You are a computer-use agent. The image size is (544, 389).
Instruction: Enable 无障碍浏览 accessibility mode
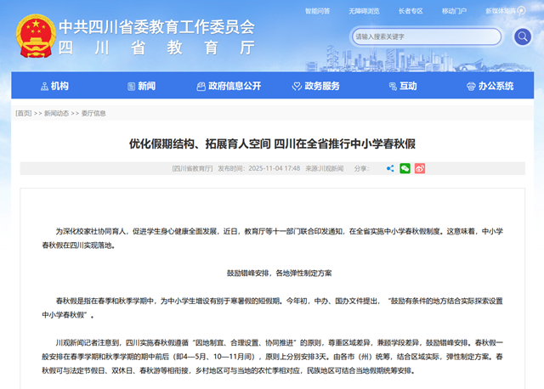click(364, 12)
